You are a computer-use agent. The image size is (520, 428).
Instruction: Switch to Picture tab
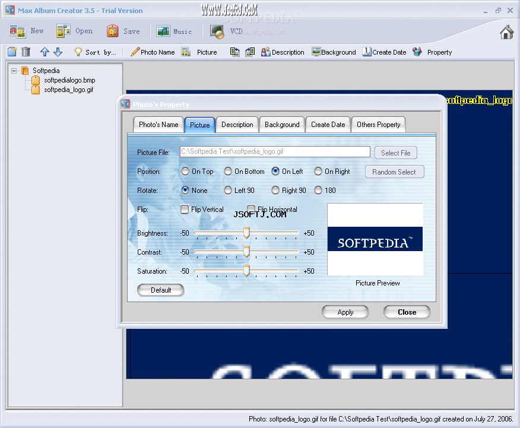click(x=200, y=125)
